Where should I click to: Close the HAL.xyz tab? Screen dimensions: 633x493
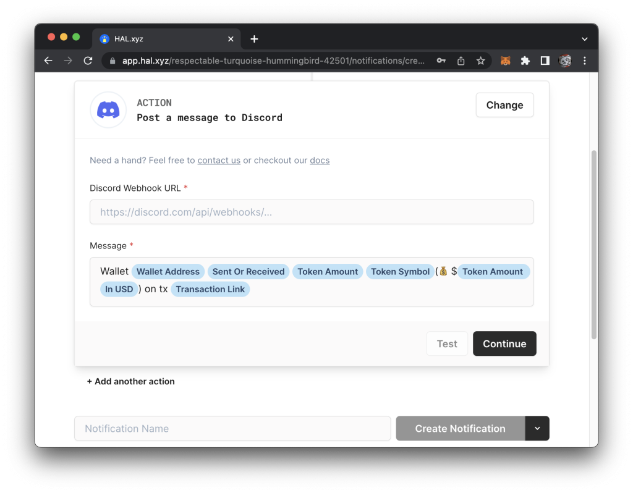[x=231, y=39]
